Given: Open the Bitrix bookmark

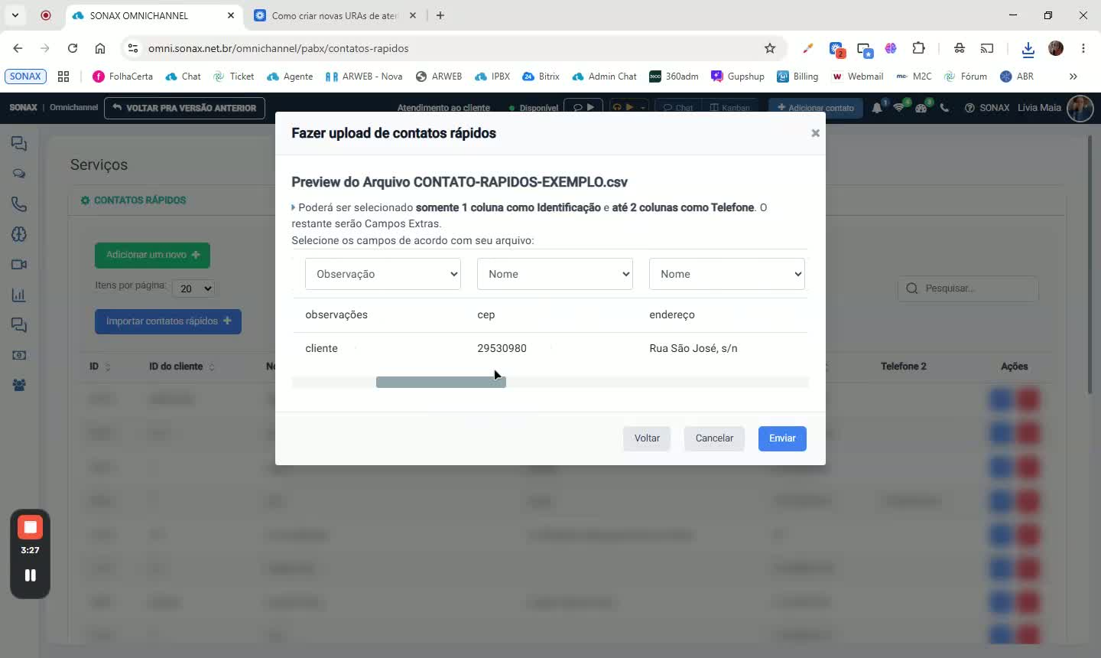Looking at the screenshot, I should click(x=541, y=77).
